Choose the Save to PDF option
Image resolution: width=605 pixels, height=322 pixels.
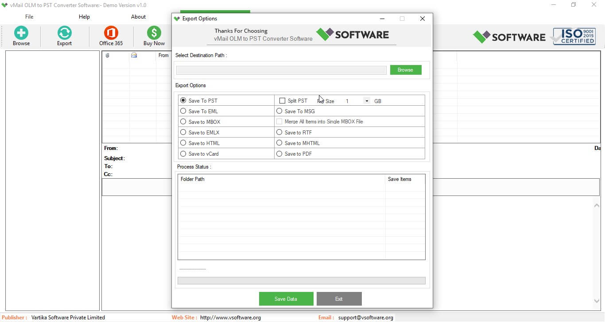click(279, 154)
